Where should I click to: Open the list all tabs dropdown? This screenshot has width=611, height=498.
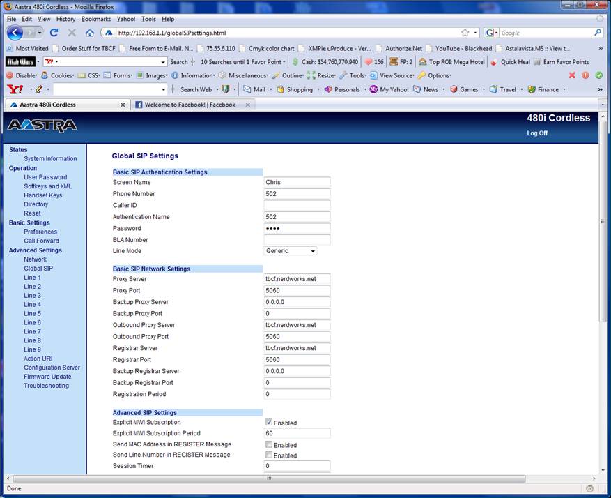tap(603, 105)
